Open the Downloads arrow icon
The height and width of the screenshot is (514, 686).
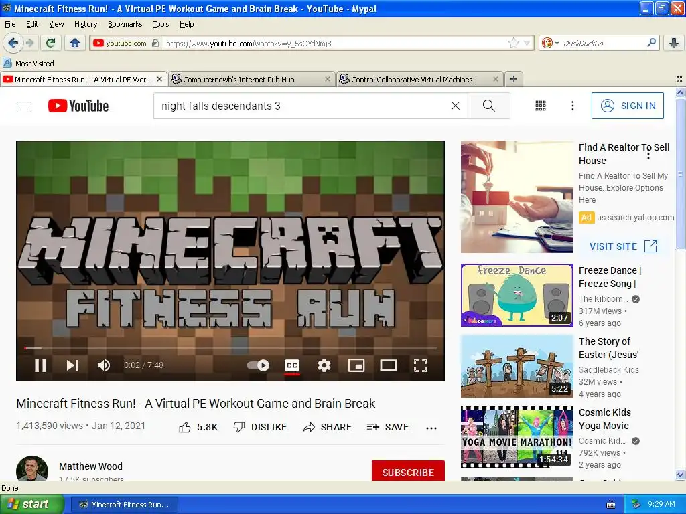click(674, 43)
